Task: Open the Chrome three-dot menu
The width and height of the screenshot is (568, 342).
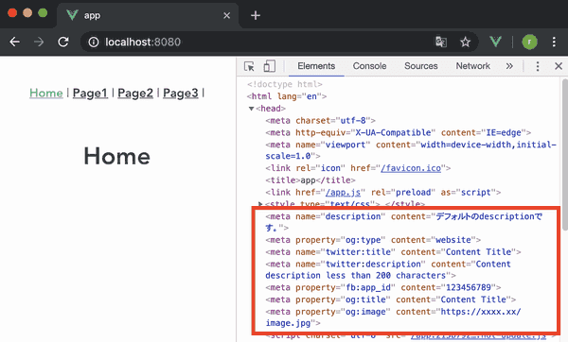Action: [x=554, y=42]
